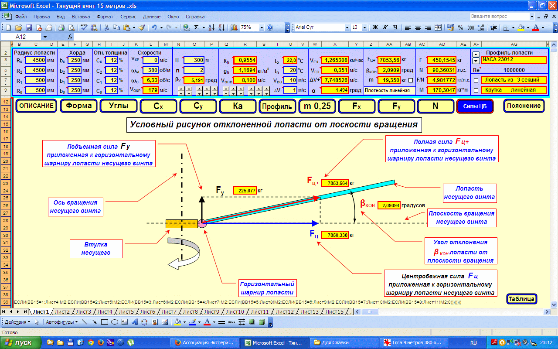Toggle bold Ж formatting
Screen dimensions: 558x349
tap(375, 27)
